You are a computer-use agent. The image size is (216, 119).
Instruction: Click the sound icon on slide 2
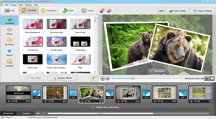(x=53, y=101)
